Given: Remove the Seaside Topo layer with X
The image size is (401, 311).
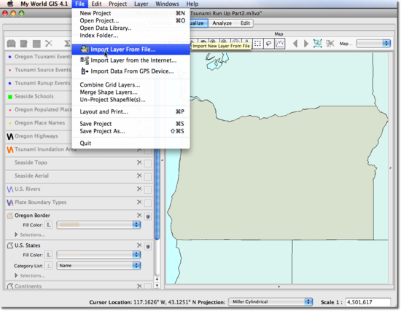Looking at the screenshot, I should (x=139, y=162).
